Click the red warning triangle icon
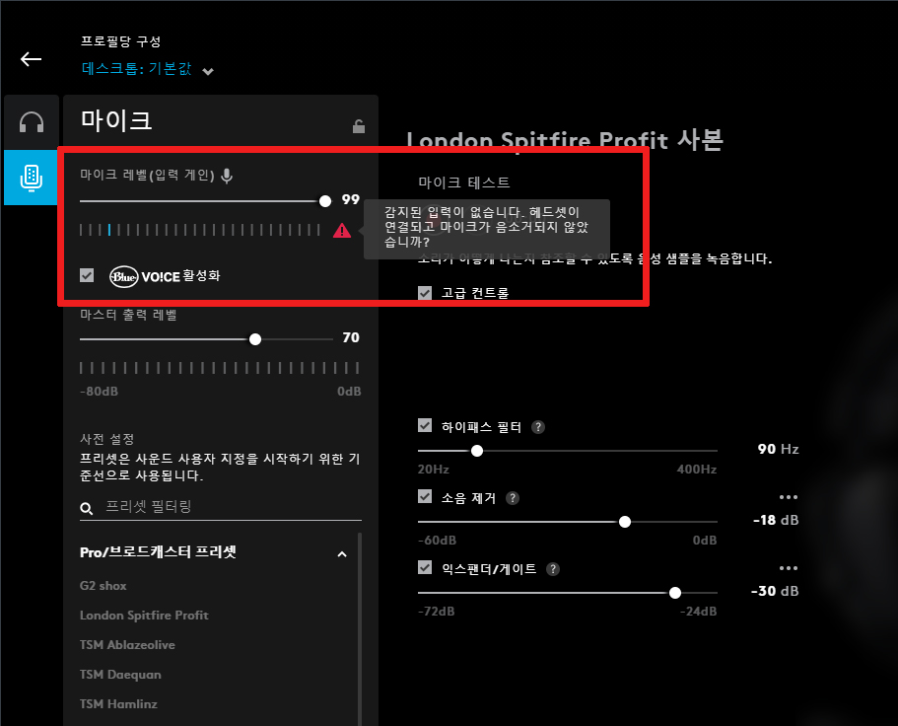Screen dimensions: 898x726 click(x=342, y=231)
